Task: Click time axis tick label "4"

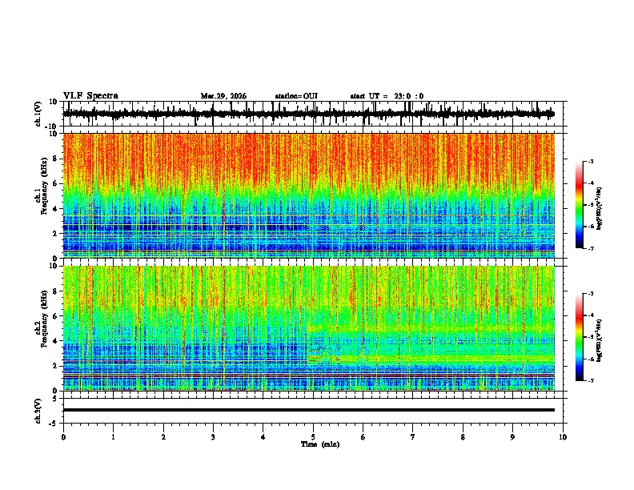Action: pos(263,437)
